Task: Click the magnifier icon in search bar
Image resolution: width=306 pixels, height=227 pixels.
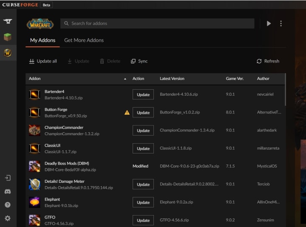Action: point(66,23)
